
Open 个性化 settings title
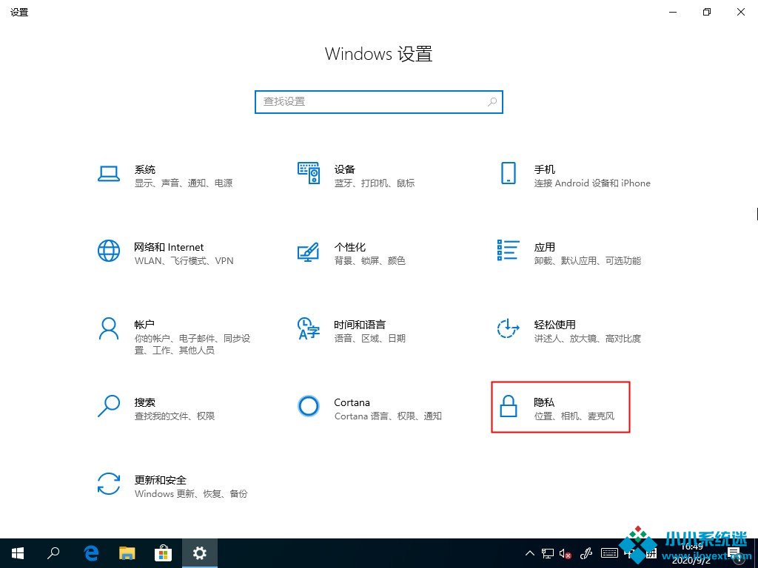(350, 247)
